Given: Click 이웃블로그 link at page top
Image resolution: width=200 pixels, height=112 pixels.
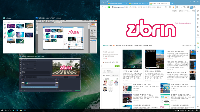Looking at the screenshot, I should tap(174, 11).
